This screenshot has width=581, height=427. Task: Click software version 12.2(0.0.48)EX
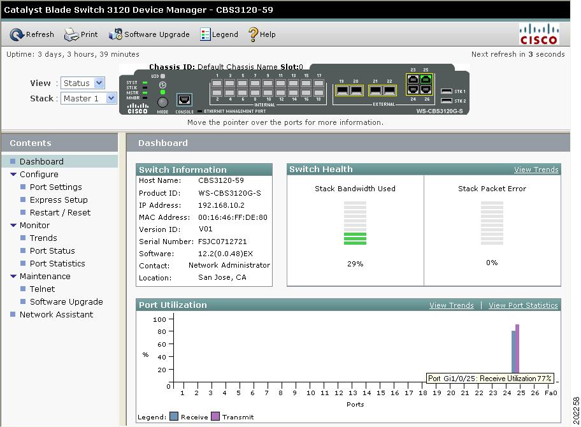[226, 254]
